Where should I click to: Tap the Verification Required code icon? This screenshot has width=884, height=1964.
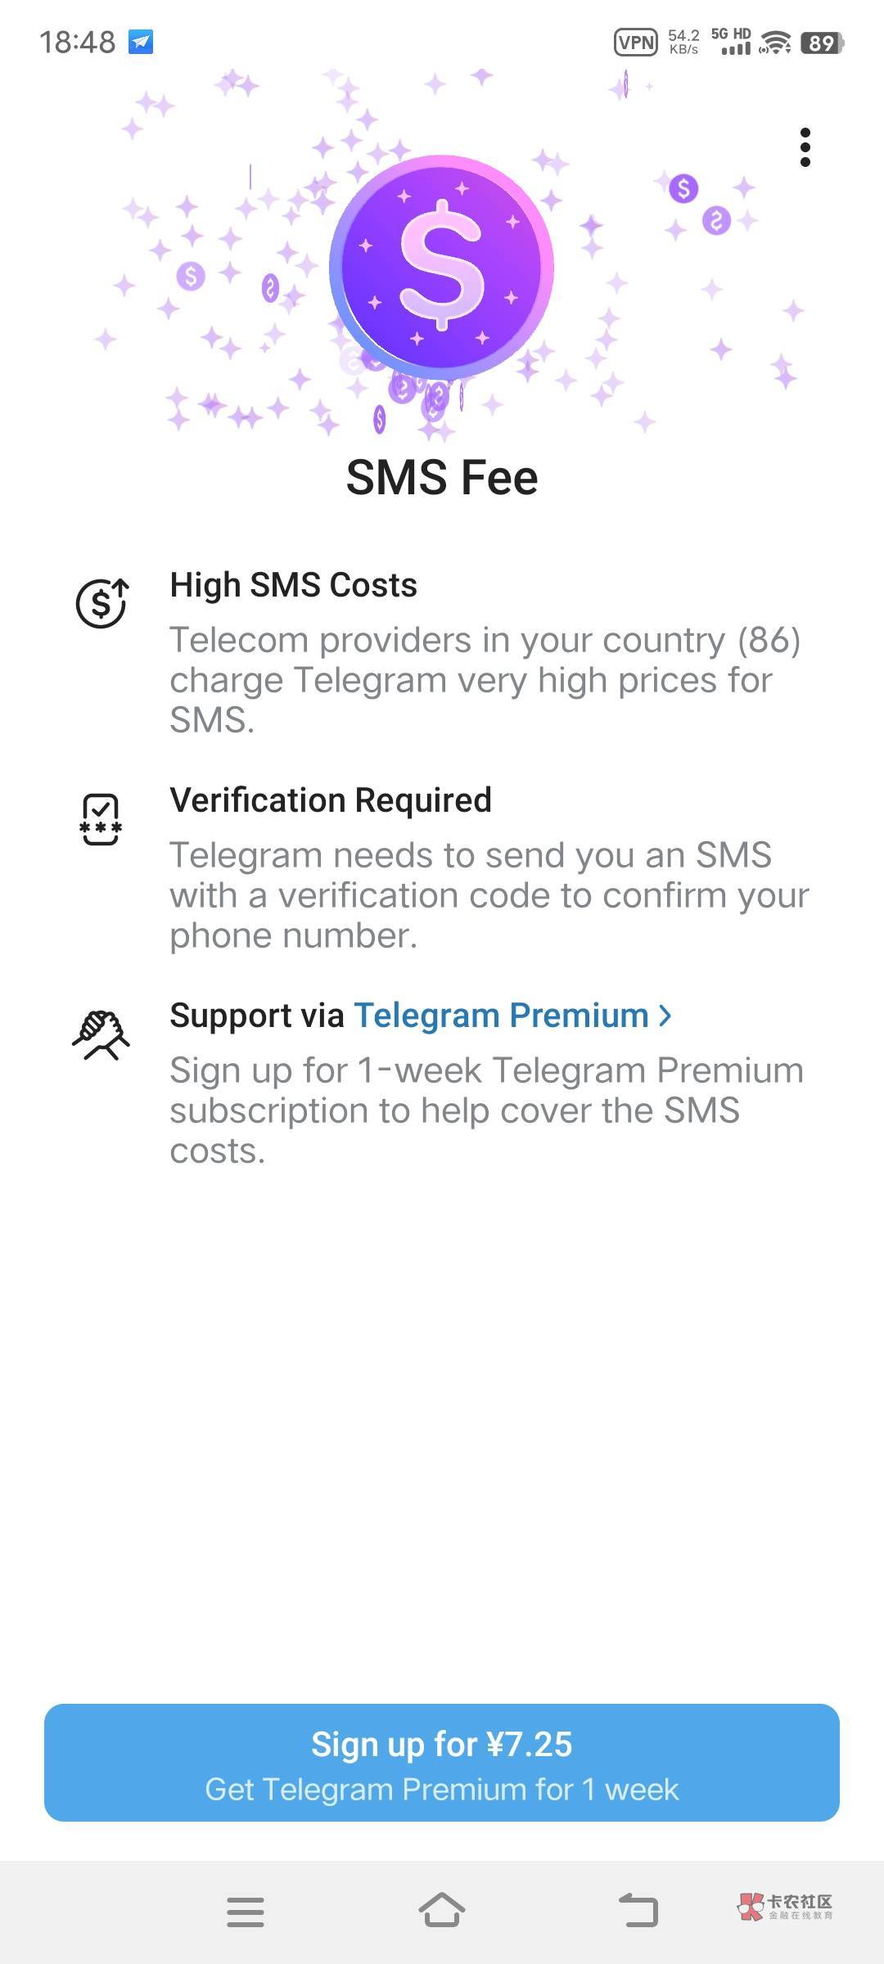101,819
